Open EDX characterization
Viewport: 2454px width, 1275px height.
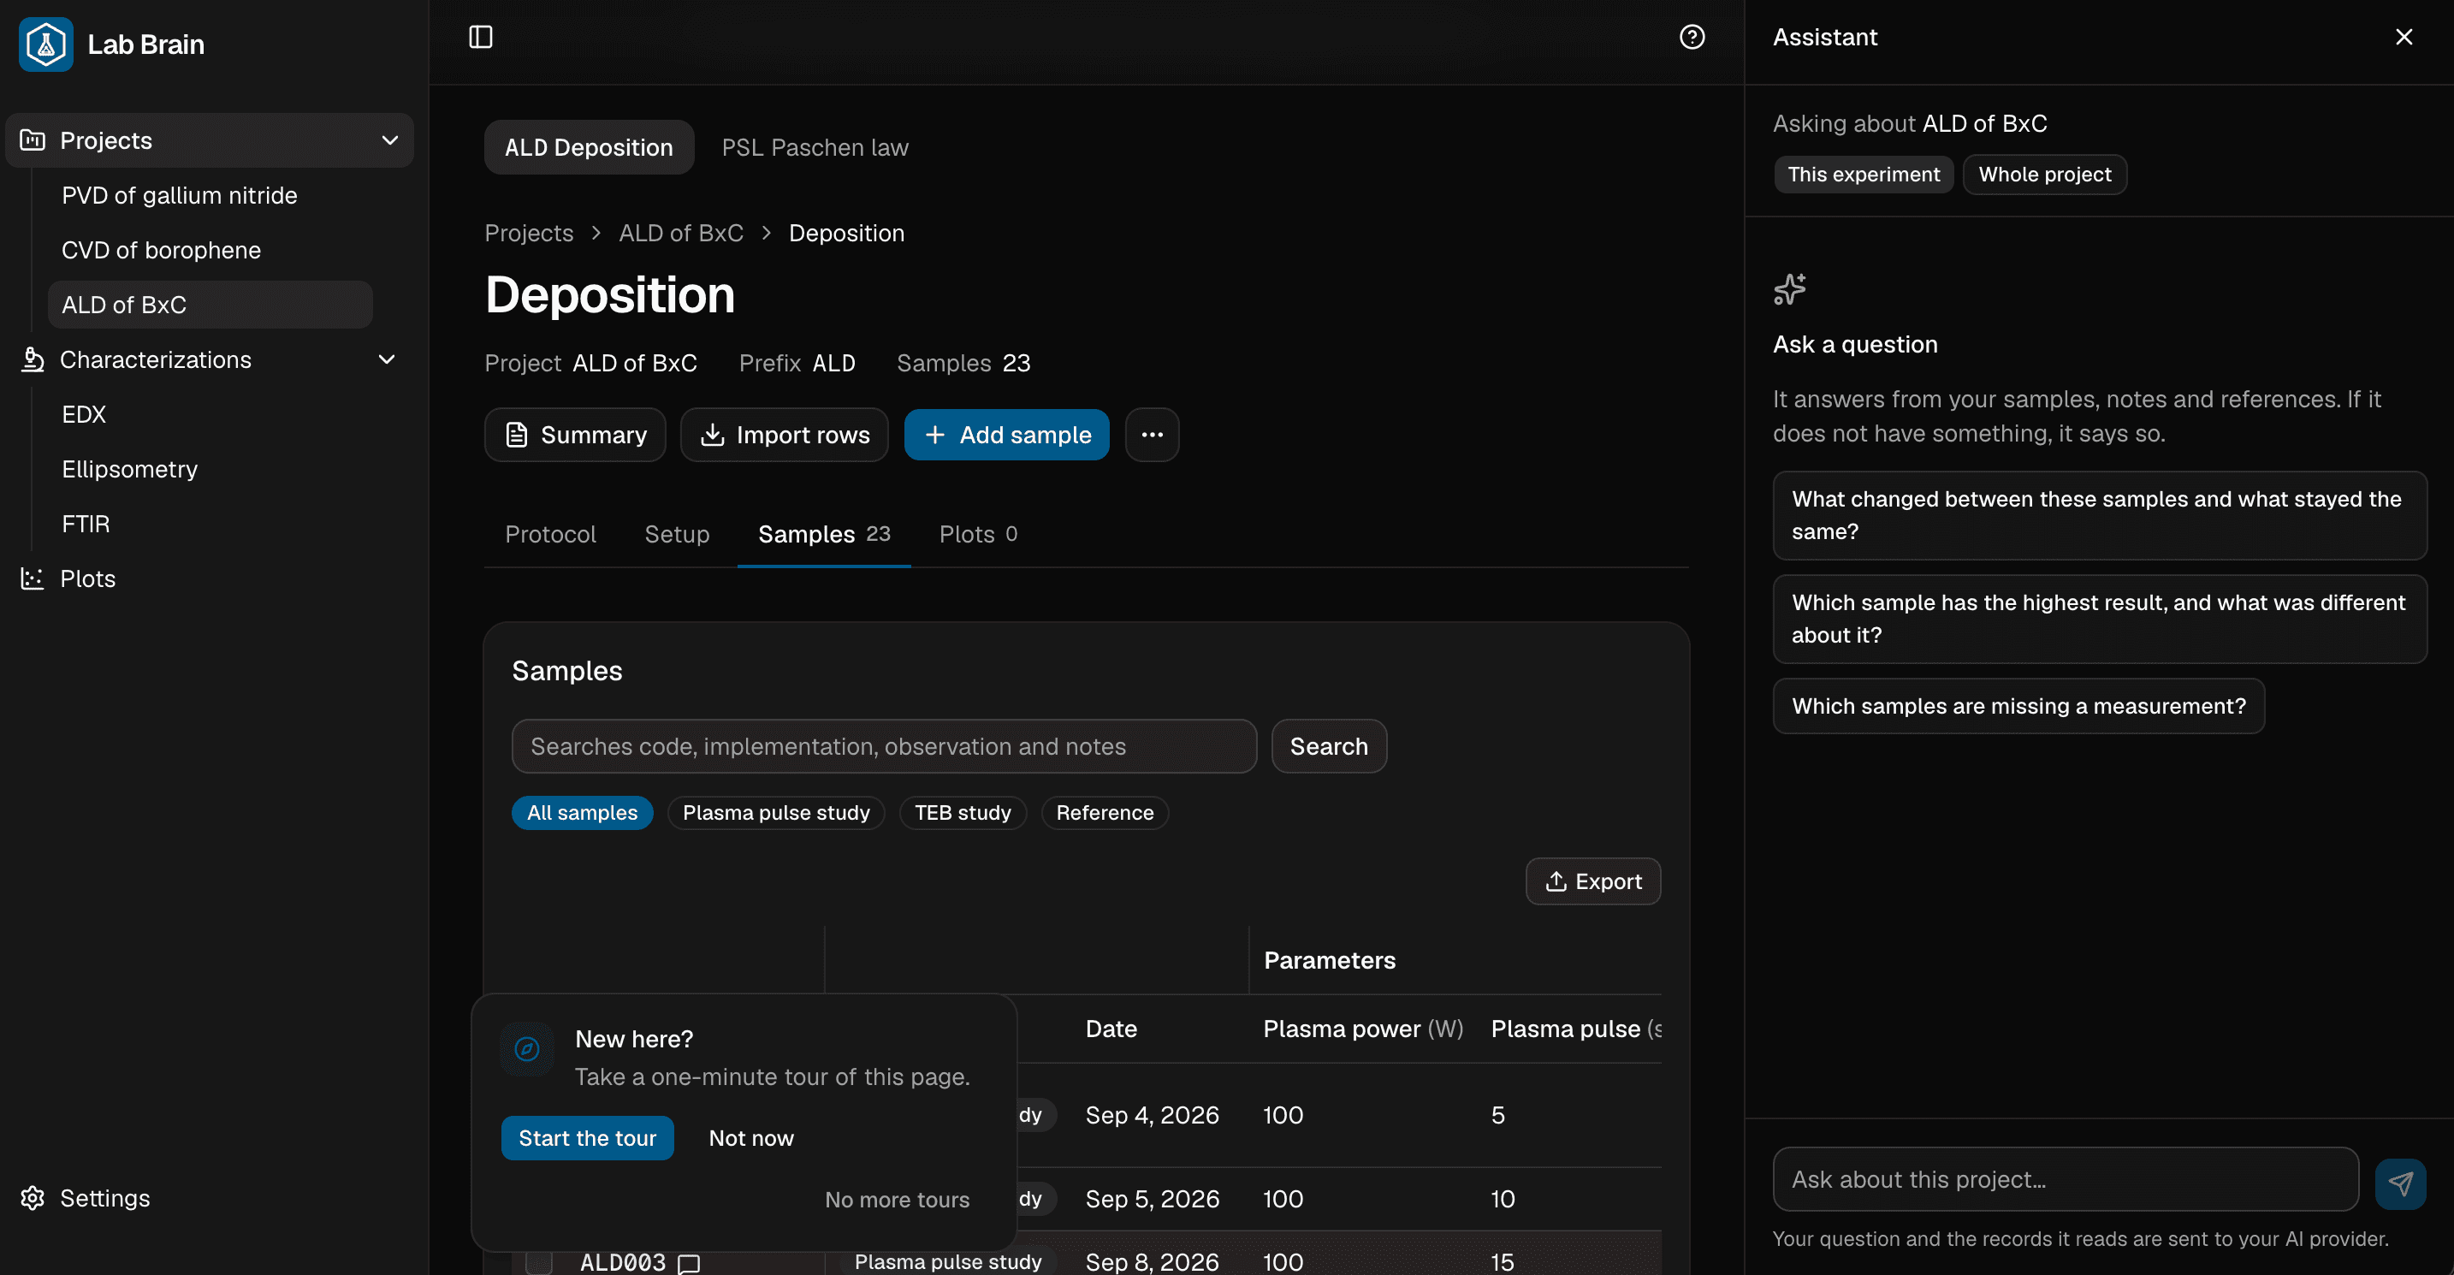[84, 414]
